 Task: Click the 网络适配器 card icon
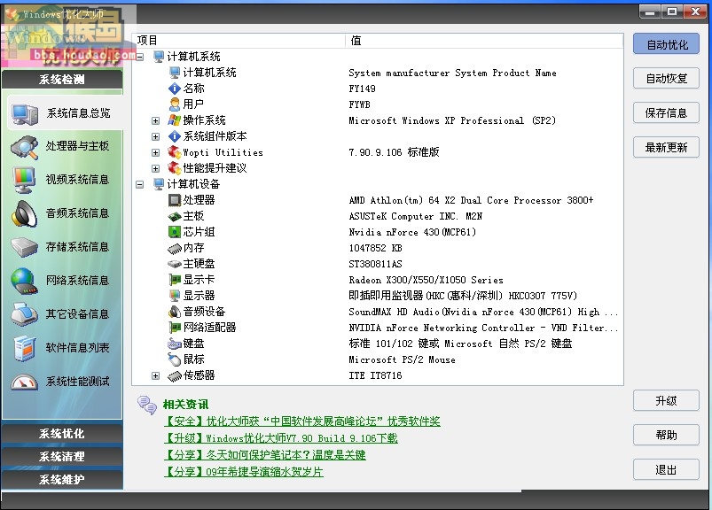(175, 328)
